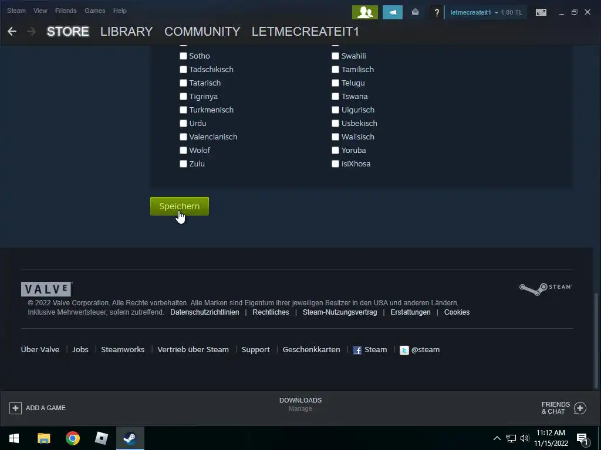Open the Steam menu
Viewport: 601px width, 450px height.
[x=16, y=11]
